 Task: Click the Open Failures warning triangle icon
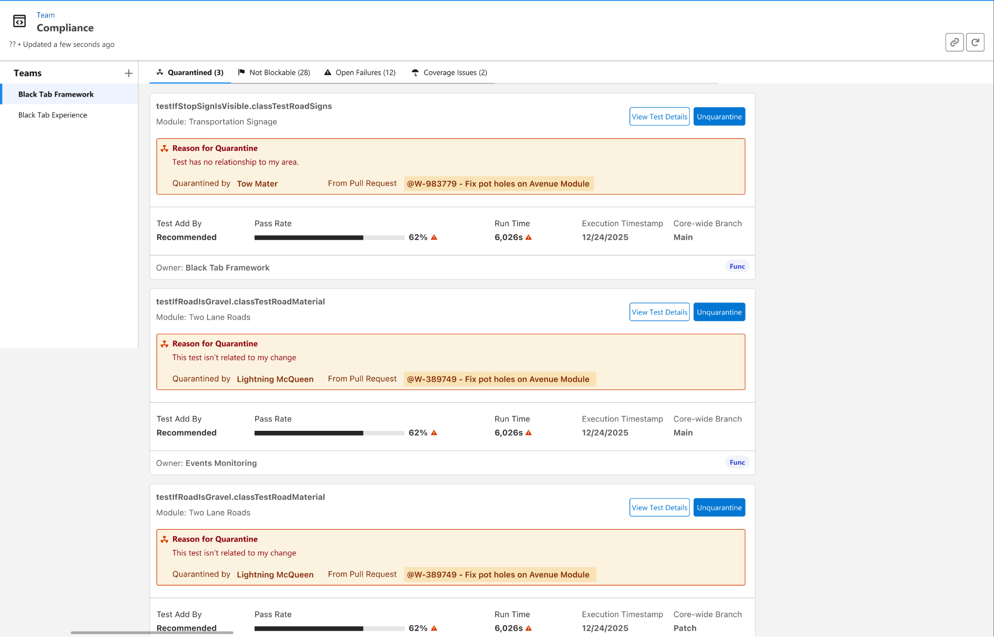(328, 72)
